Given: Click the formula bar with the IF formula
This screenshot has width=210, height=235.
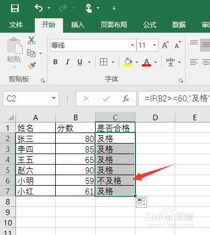Looking at the screenshot, I should [x=174, y=99].
